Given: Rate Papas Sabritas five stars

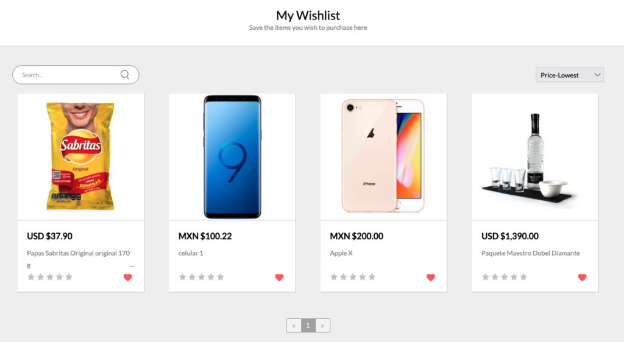Looking at the screenshot, I should (69, 277).
